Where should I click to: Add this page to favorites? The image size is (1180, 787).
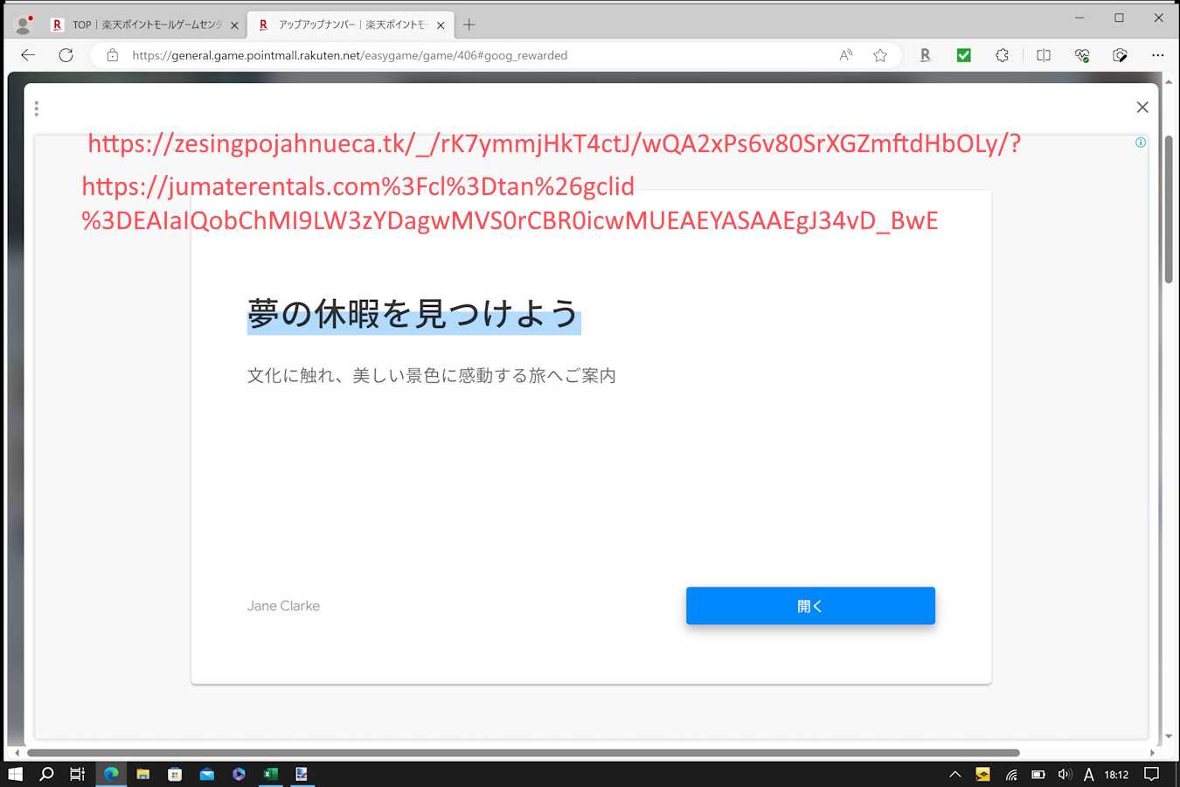(880, 55)
